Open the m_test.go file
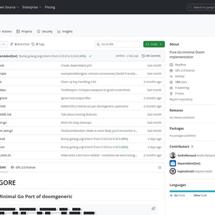 [7, 131]
